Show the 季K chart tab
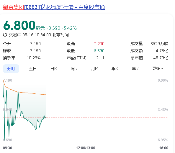The height and width of the screenshot is (153, 175). click(x=115, y=69)
